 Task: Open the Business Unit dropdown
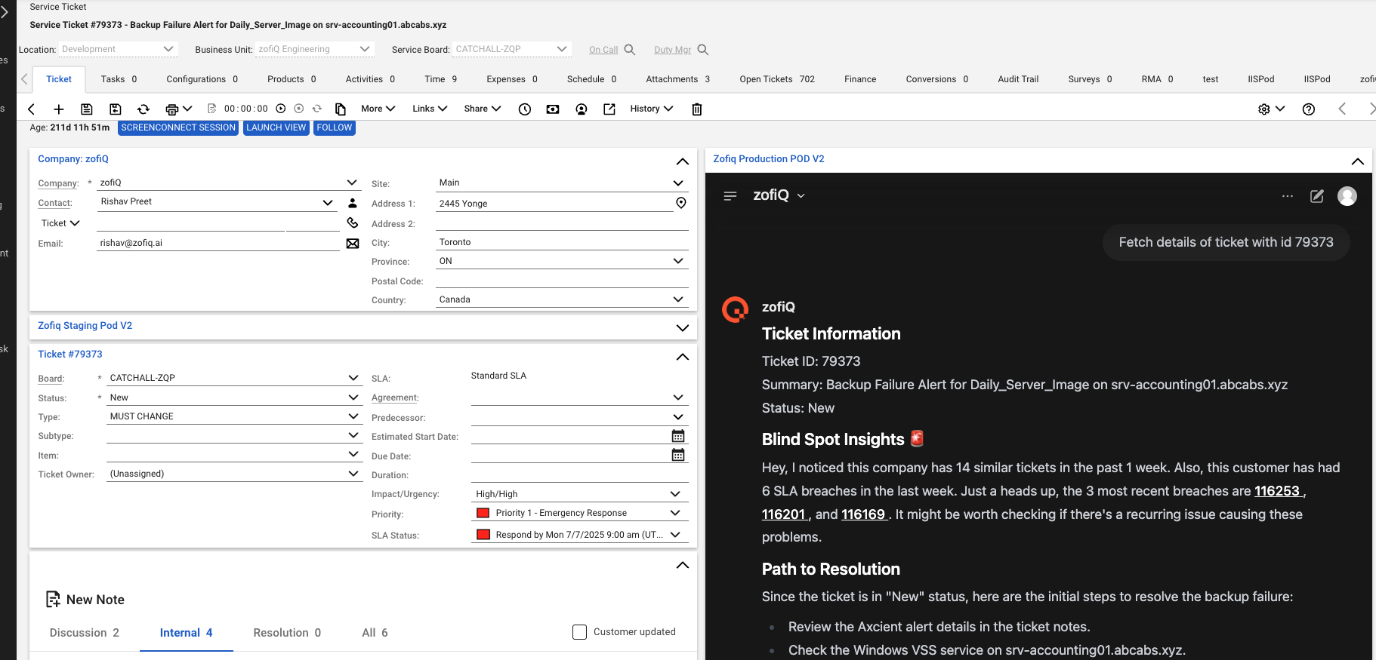(315, 49)
